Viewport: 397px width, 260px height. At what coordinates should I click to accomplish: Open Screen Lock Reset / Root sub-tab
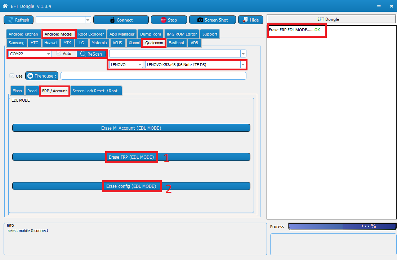pyautogui.click(x=96, y=91)
